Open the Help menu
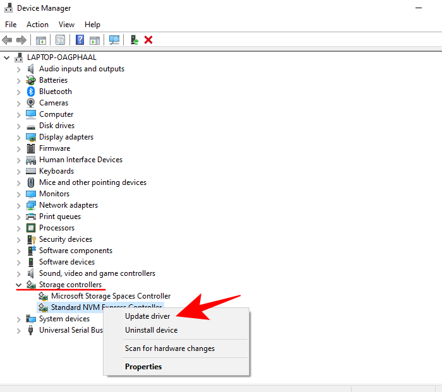 point(92,25)
